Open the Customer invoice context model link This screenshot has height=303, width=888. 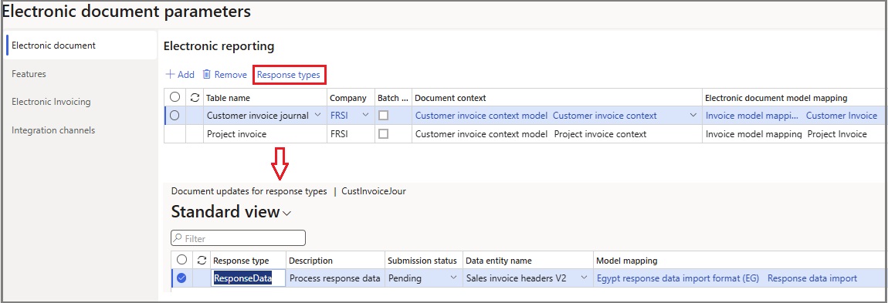tap(481, 116)
